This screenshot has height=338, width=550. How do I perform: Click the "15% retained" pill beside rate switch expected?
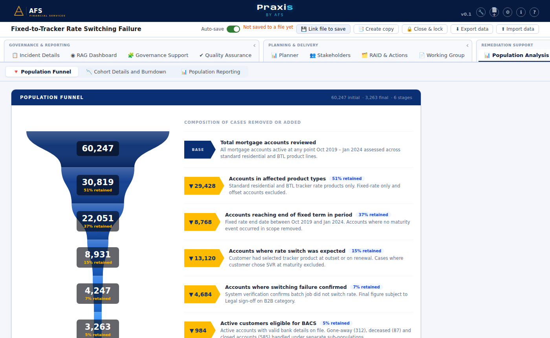(x=367, y=251)
